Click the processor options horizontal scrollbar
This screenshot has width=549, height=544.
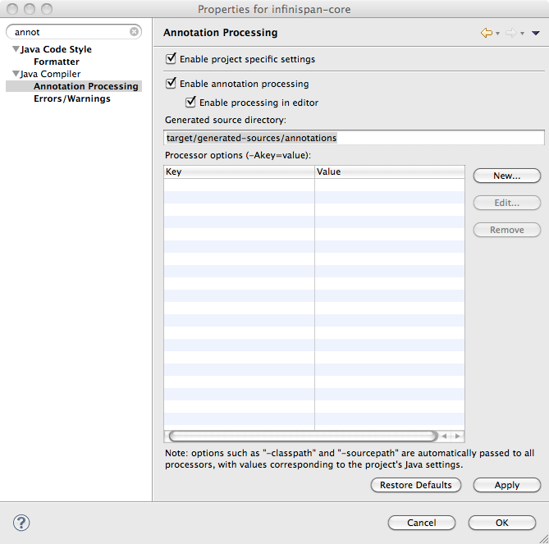pyautogui.click(x=302, y=437)
